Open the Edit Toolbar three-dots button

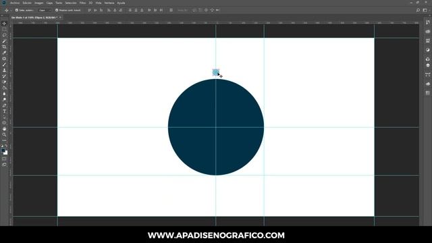[4, 140]
